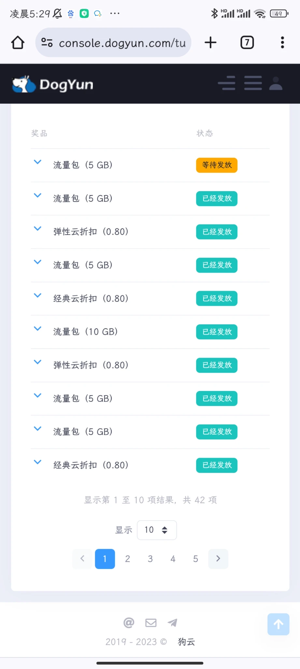Tap the browser home icon
Viewport: 300px width, 669px height.
click(x=18, y=42)
